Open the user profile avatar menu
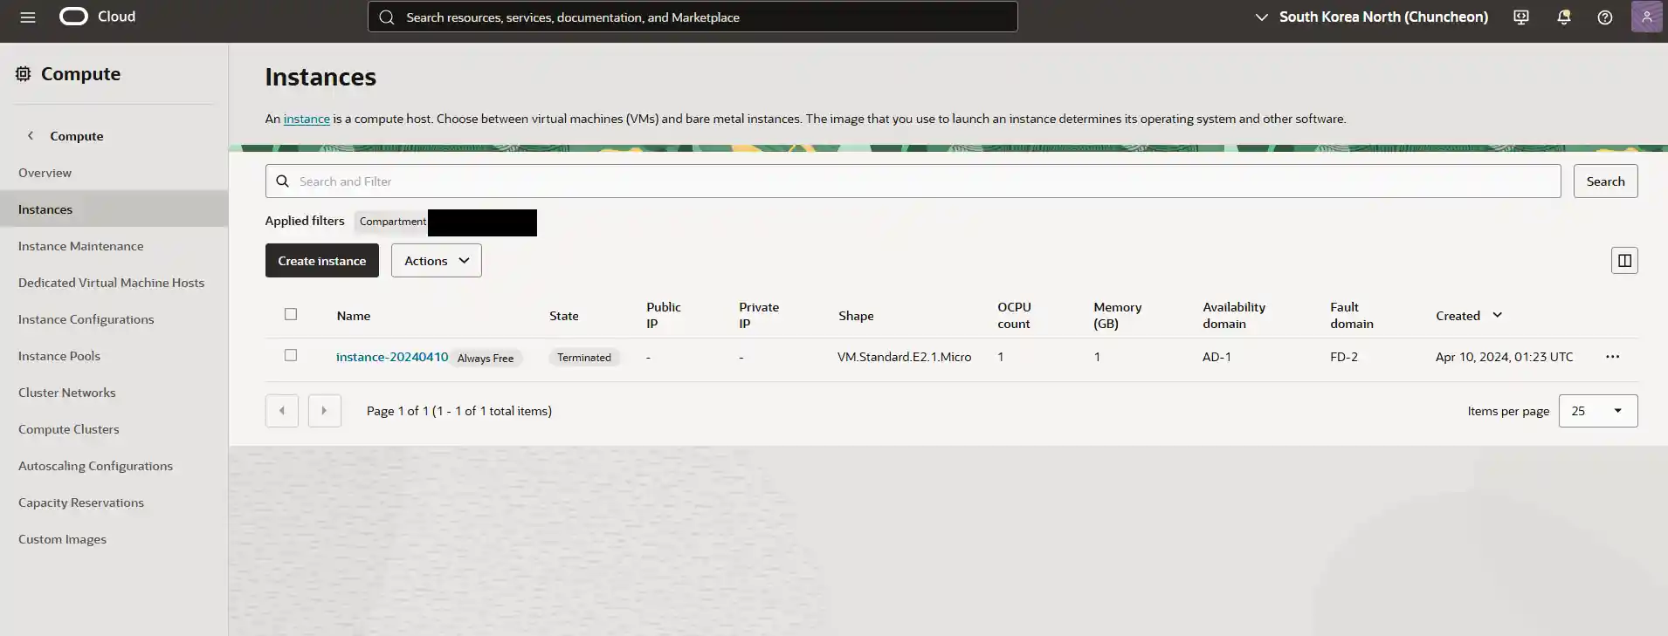The image size is (1668, 636). click(x=1646, y=17)
